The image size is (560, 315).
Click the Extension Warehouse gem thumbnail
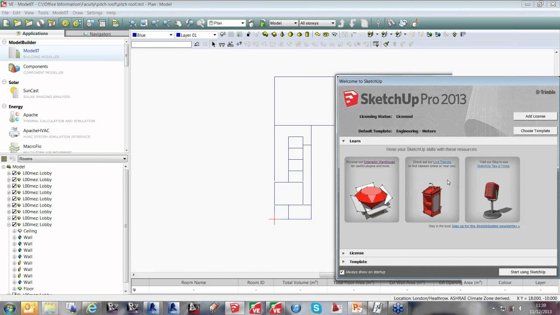pos(371,200)
